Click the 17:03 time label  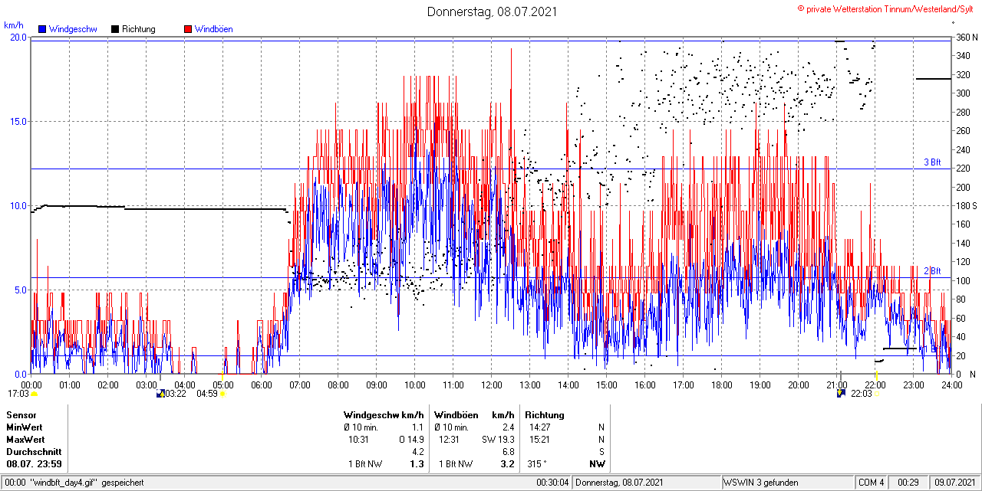[18, 394]
